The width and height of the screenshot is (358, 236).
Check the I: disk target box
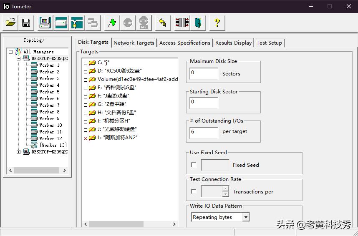click(x=86, y=121)
